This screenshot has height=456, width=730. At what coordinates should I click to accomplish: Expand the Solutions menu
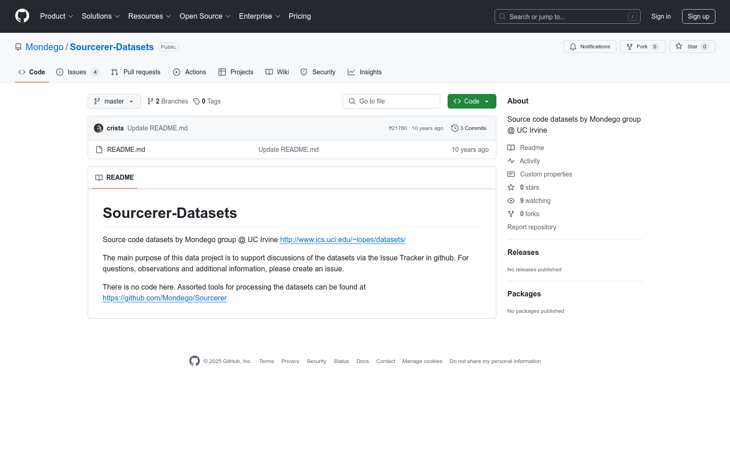(x=101, y=16)
